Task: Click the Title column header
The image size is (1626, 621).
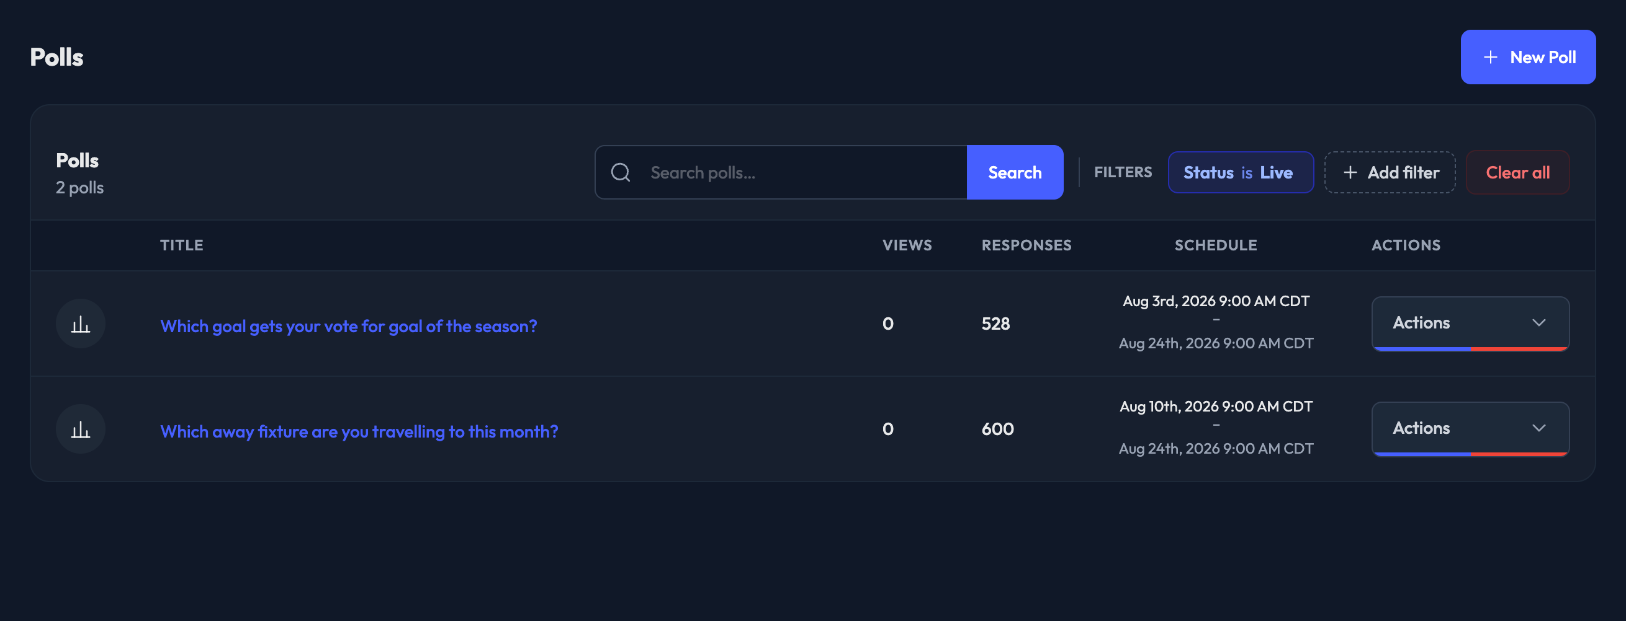Action: click(x=182, y=245)
